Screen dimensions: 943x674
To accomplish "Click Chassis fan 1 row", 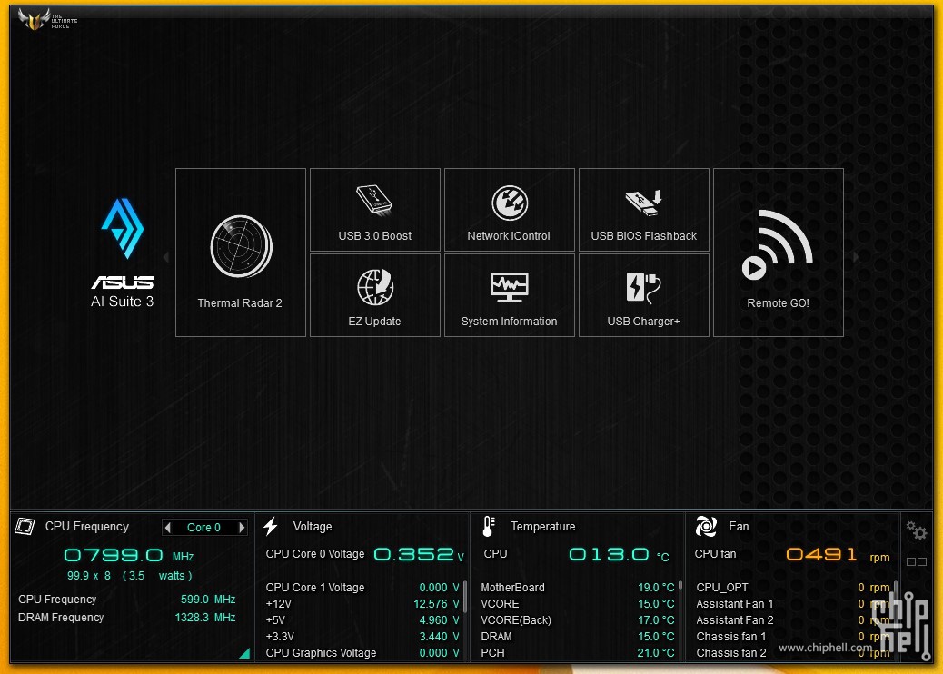I will coord(793,636).
